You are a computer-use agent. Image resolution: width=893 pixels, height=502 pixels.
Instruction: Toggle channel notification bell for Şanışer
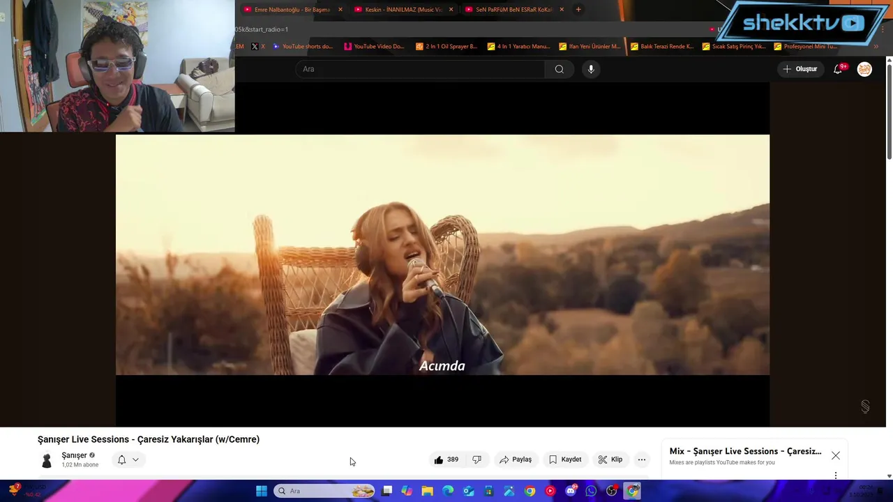pyautogui.click(x=121, y=459)
